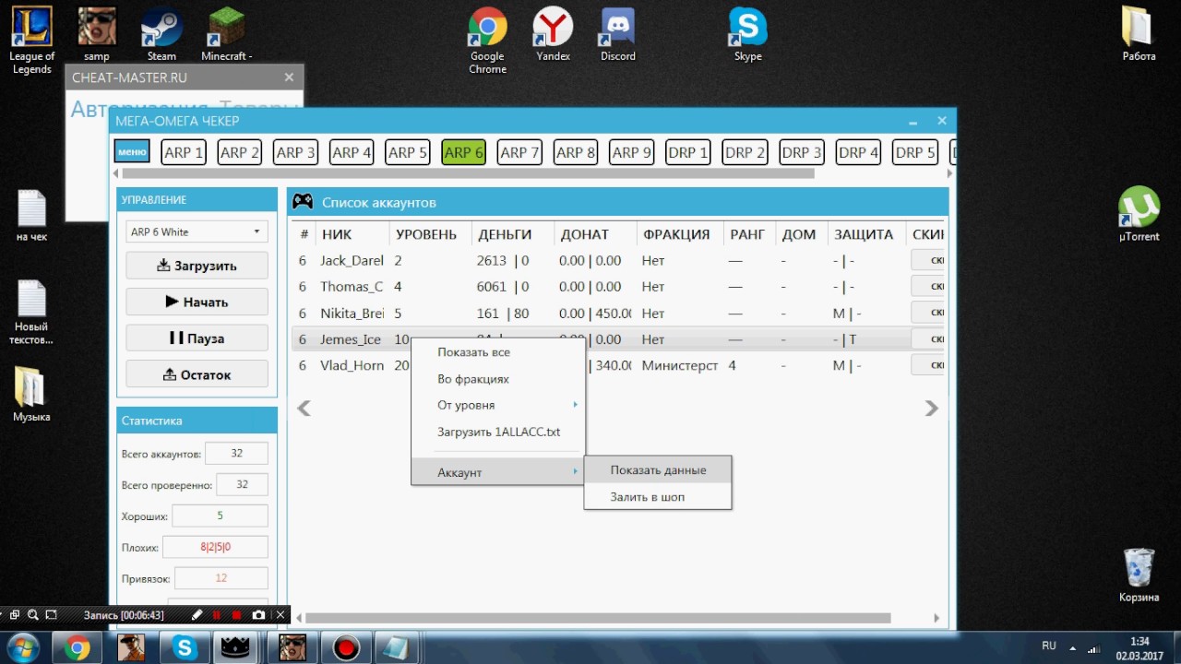Click the 'Хороших' value field
The height and width of the screenshot is (664, 1181).
pyautogui.click(x=220, y=516)
